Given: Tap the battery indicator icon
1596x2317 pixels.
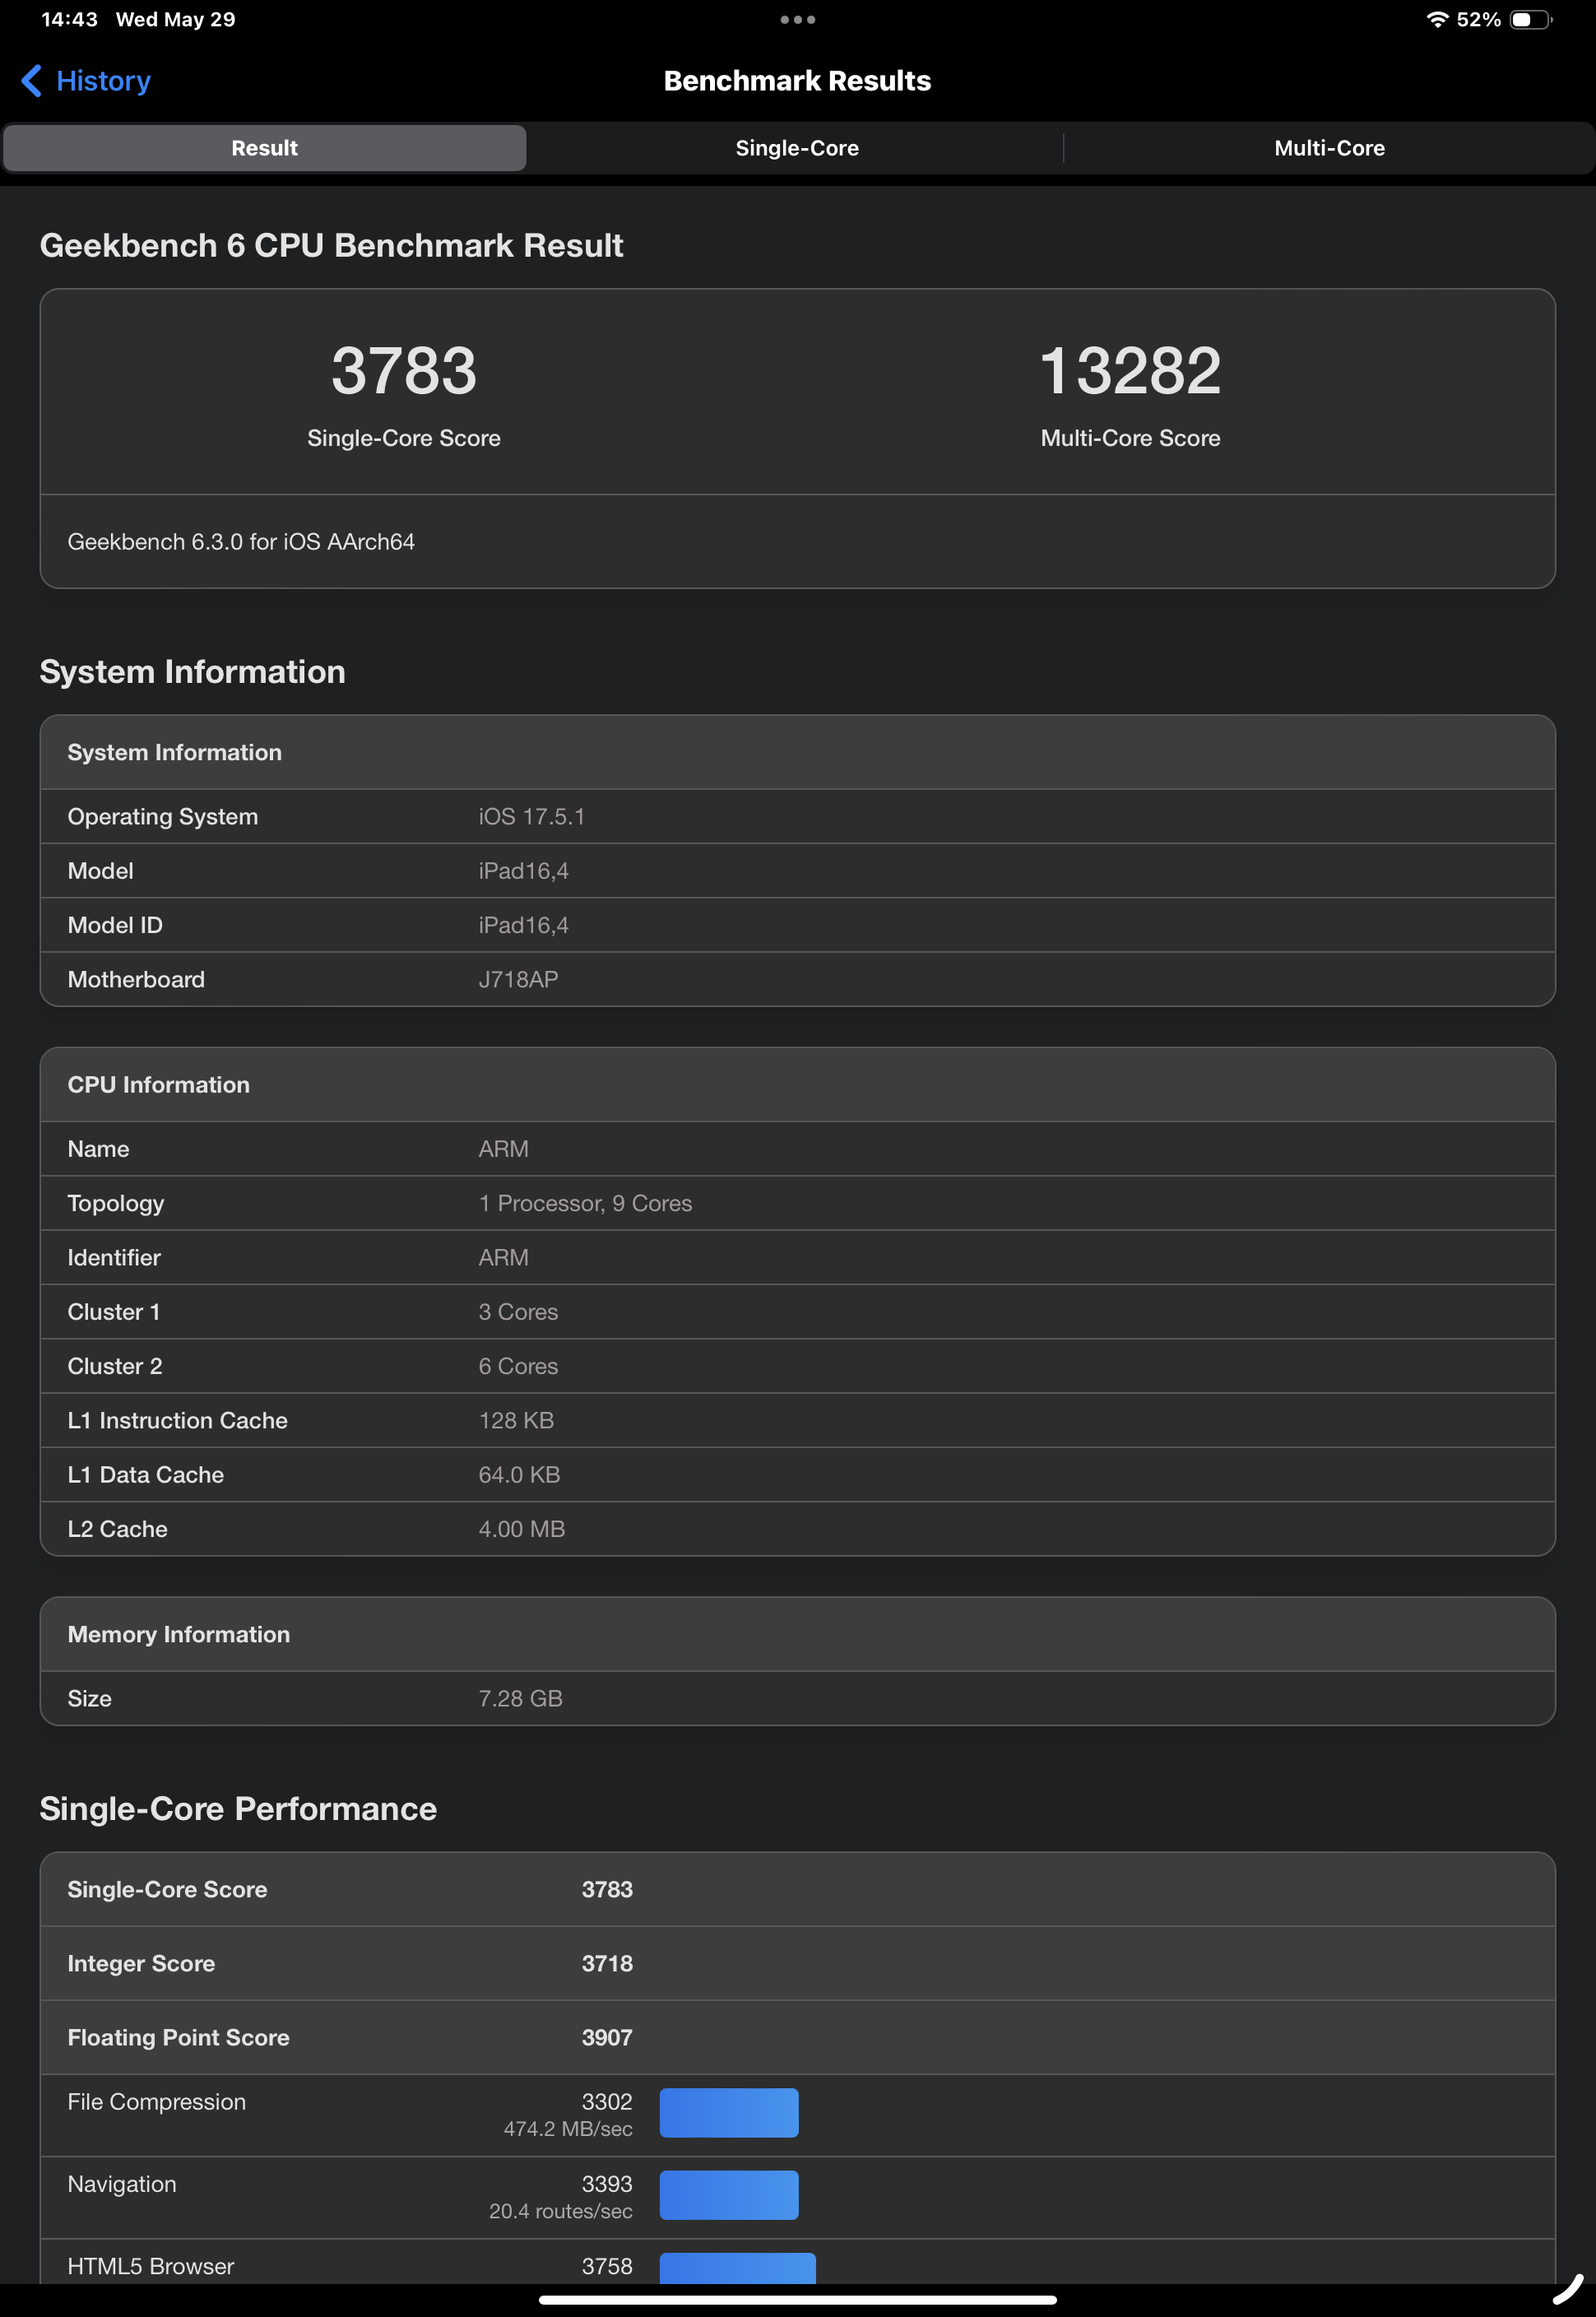Looking at the screenshot, I should (x=1529, y=19).
